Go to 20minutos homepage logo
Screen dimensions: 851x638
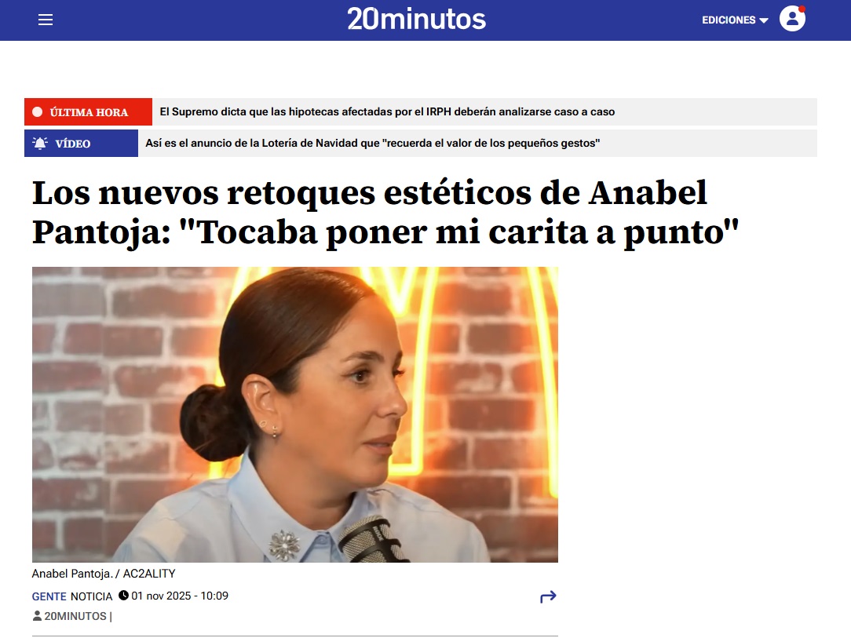[x=417, y=19]
